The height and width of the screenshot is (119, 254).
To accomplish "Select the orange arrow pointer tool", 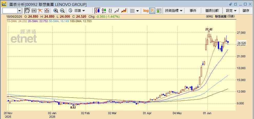I will (40, 11).
